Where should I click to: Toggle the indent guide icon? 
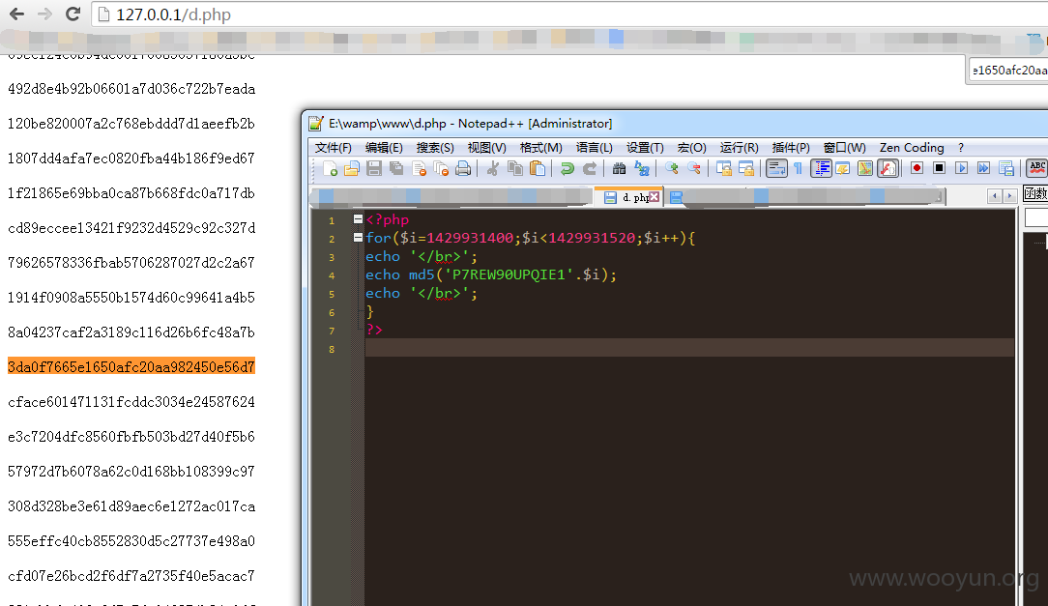pos(822,168)
